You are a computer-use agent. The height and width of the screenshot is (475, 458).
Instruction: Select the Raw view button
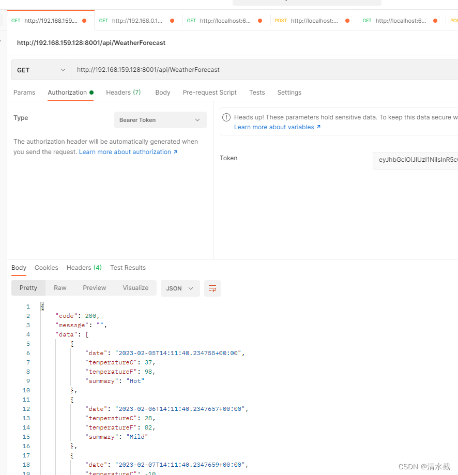pos(60,288)
